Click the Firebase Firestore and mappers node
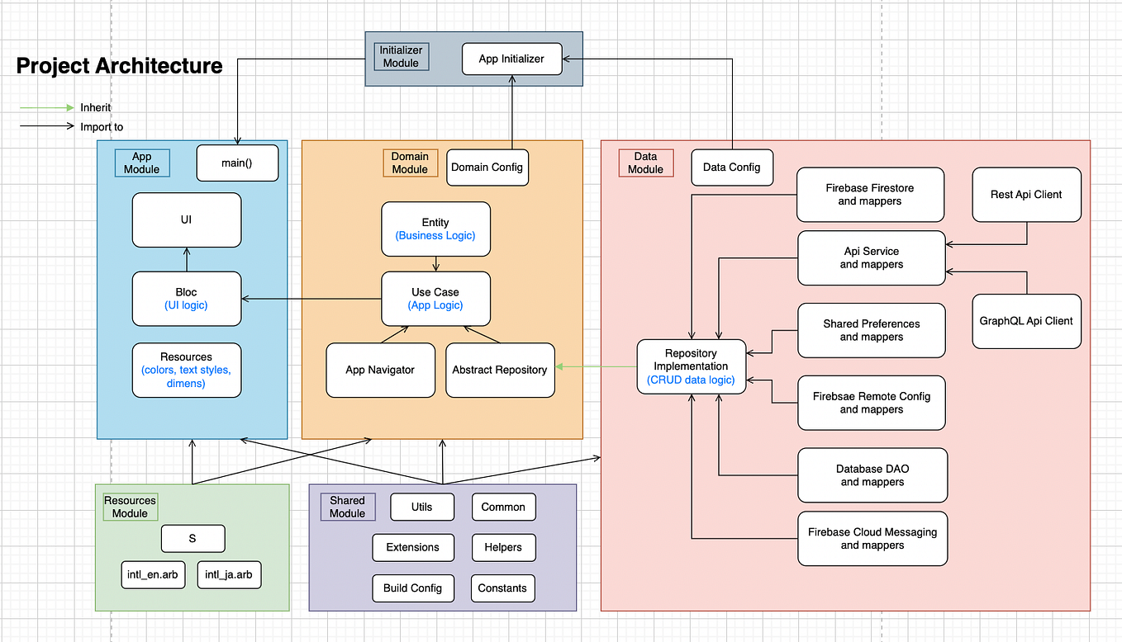The height and width of the screenshot is (642, 1122). tap(870, 194)
